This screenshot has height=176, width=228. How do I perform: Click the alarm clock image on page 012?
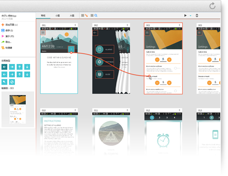click(x=163, y=140)
